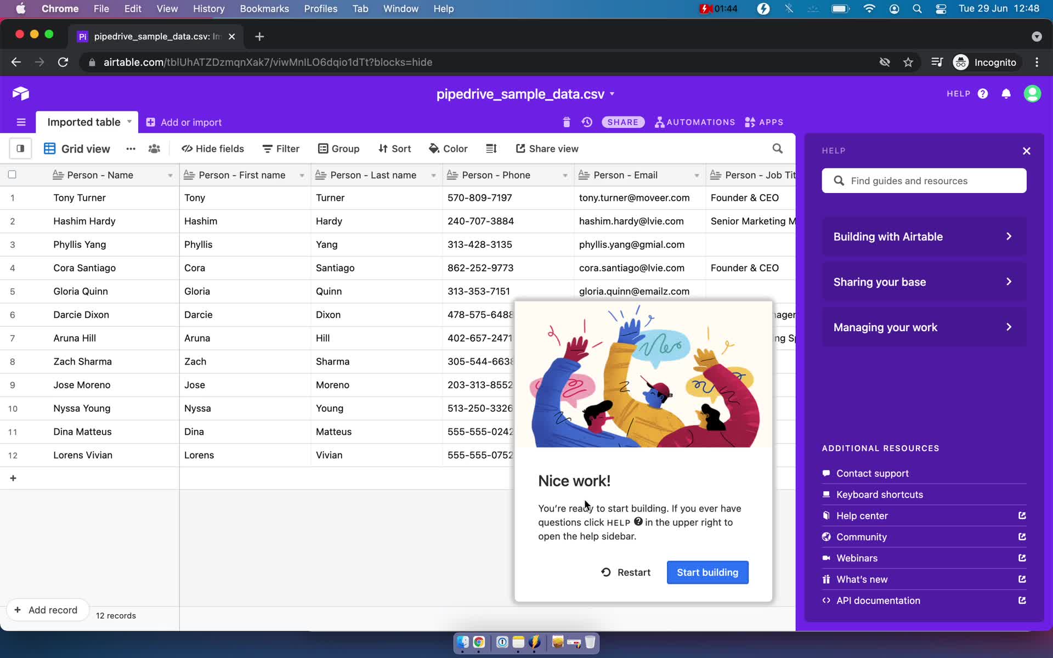Toggle the row selector checkbox

pyautogui.click(x=12, y=174)
